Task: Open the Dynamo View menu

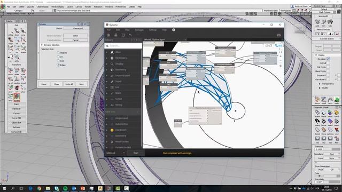Action: [127, 30]
